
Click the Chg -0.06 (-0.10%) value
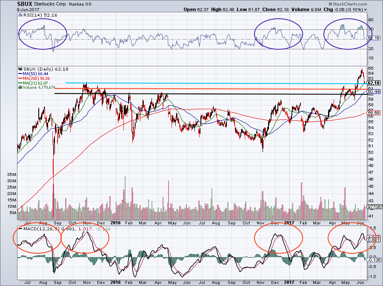pos(343,9)
